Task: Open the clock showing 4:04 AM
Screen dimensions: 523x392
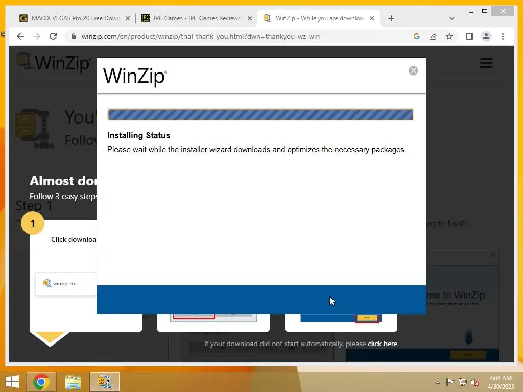Action: 501,382
